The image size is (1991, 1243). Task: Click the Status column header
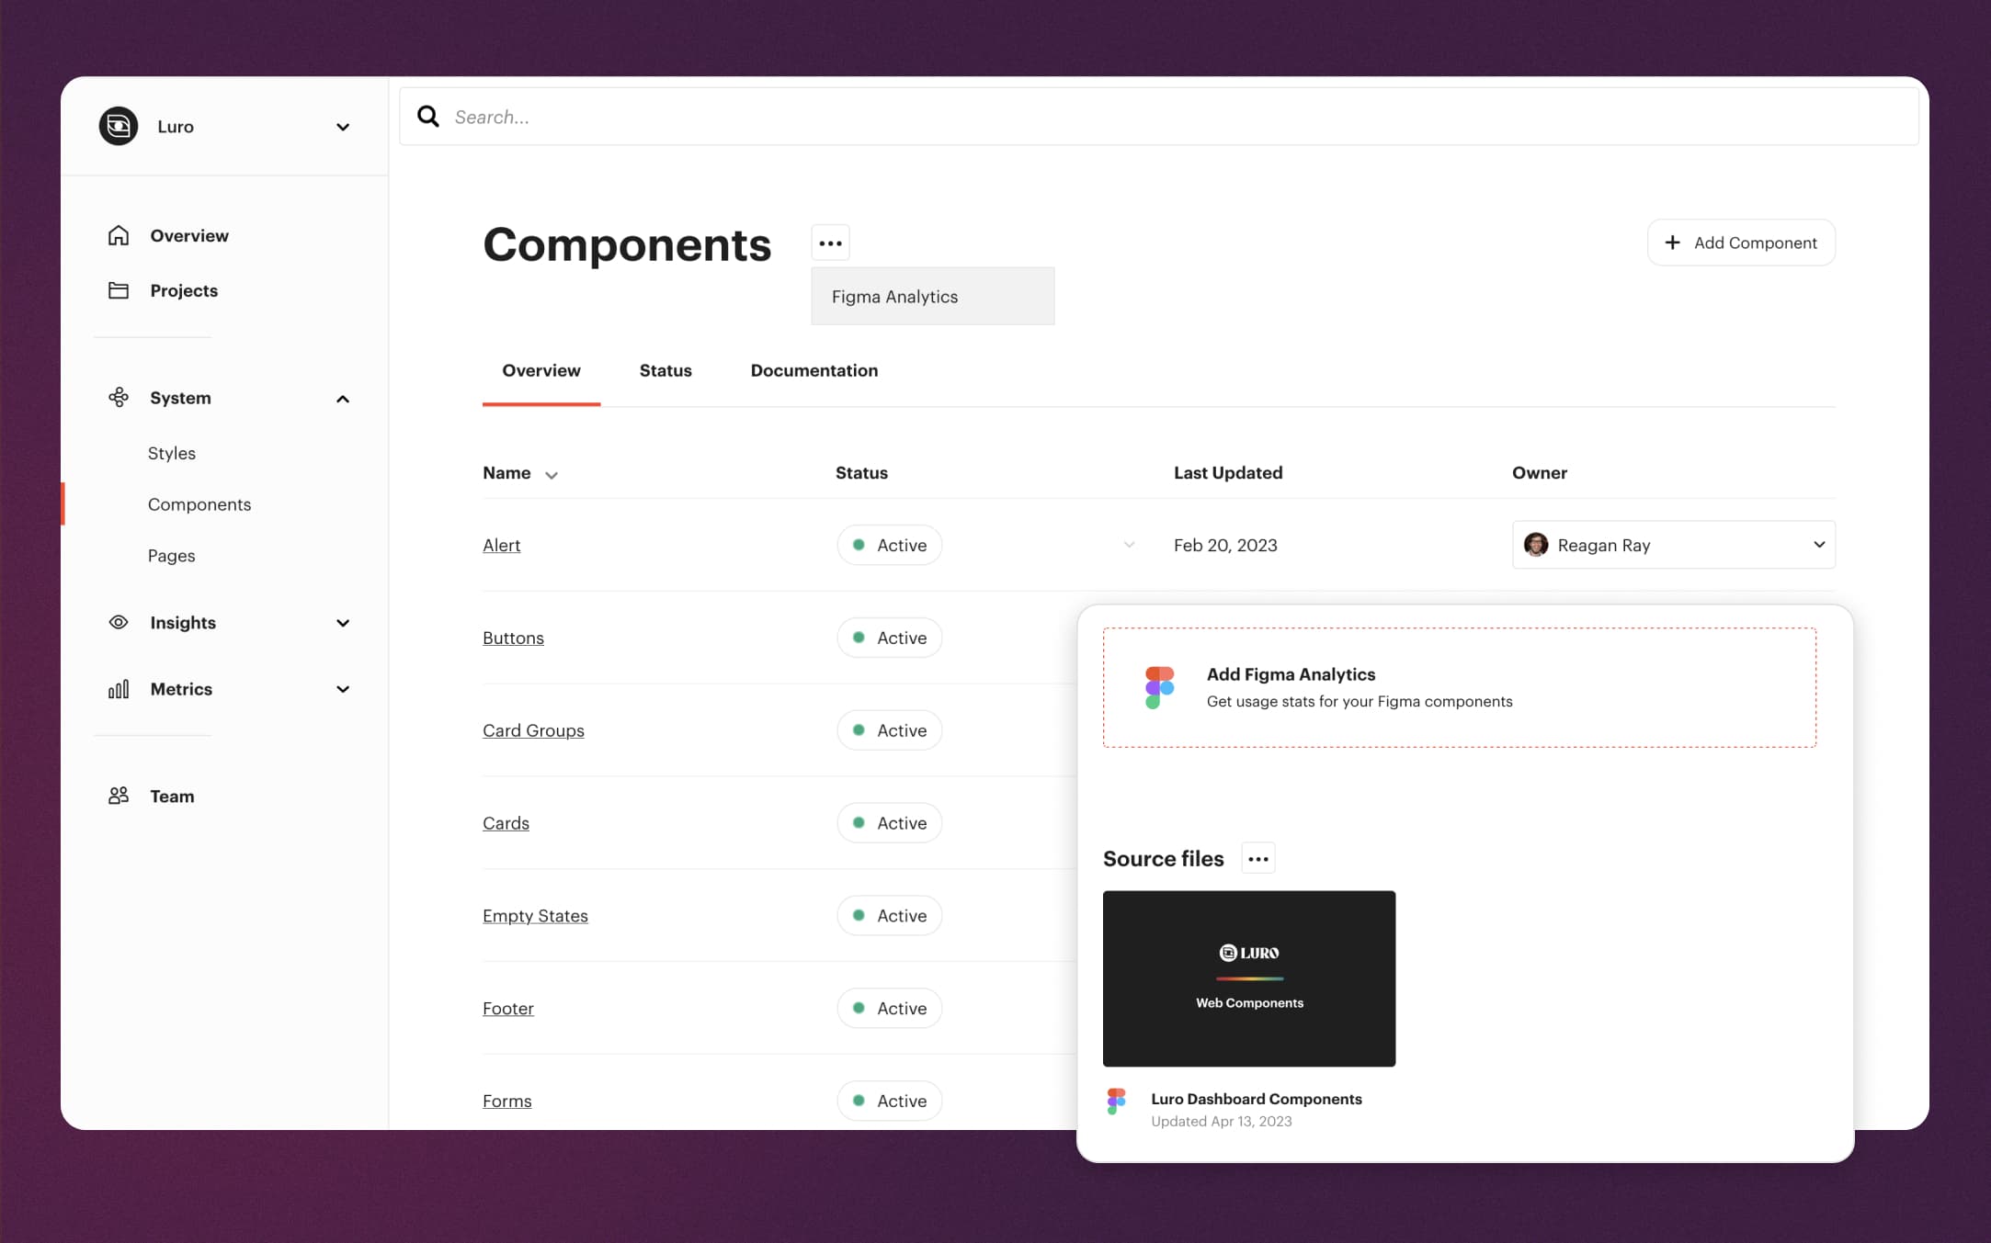pos(861,472)
